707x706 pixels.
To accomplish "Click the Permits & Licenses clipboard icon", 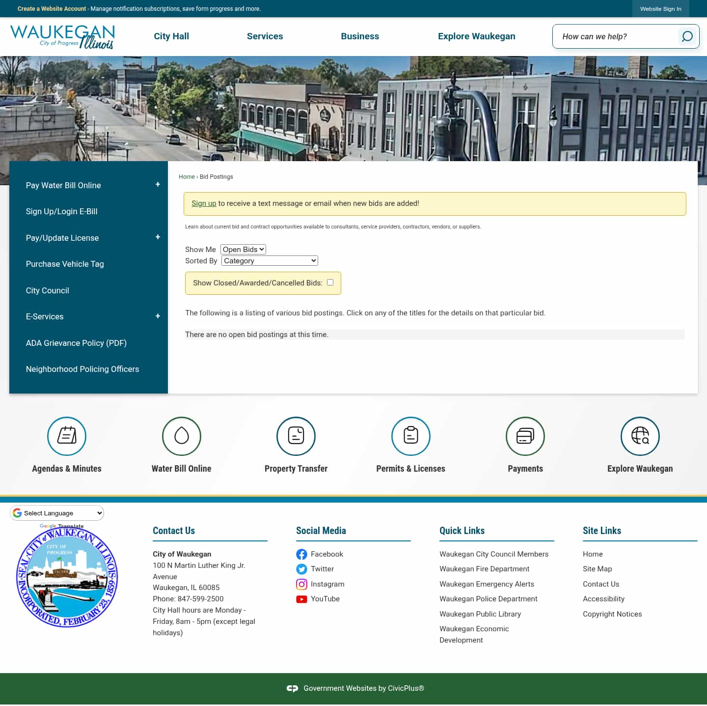I will [410, 436].
